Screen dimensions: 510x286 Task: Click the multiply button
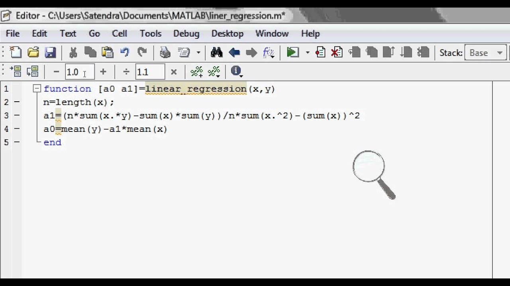coord(174,72)
